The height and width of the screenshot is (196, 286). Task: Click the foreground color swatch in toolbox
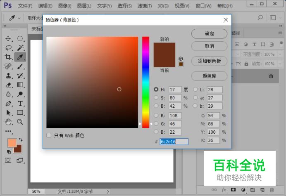coord(12,142)
